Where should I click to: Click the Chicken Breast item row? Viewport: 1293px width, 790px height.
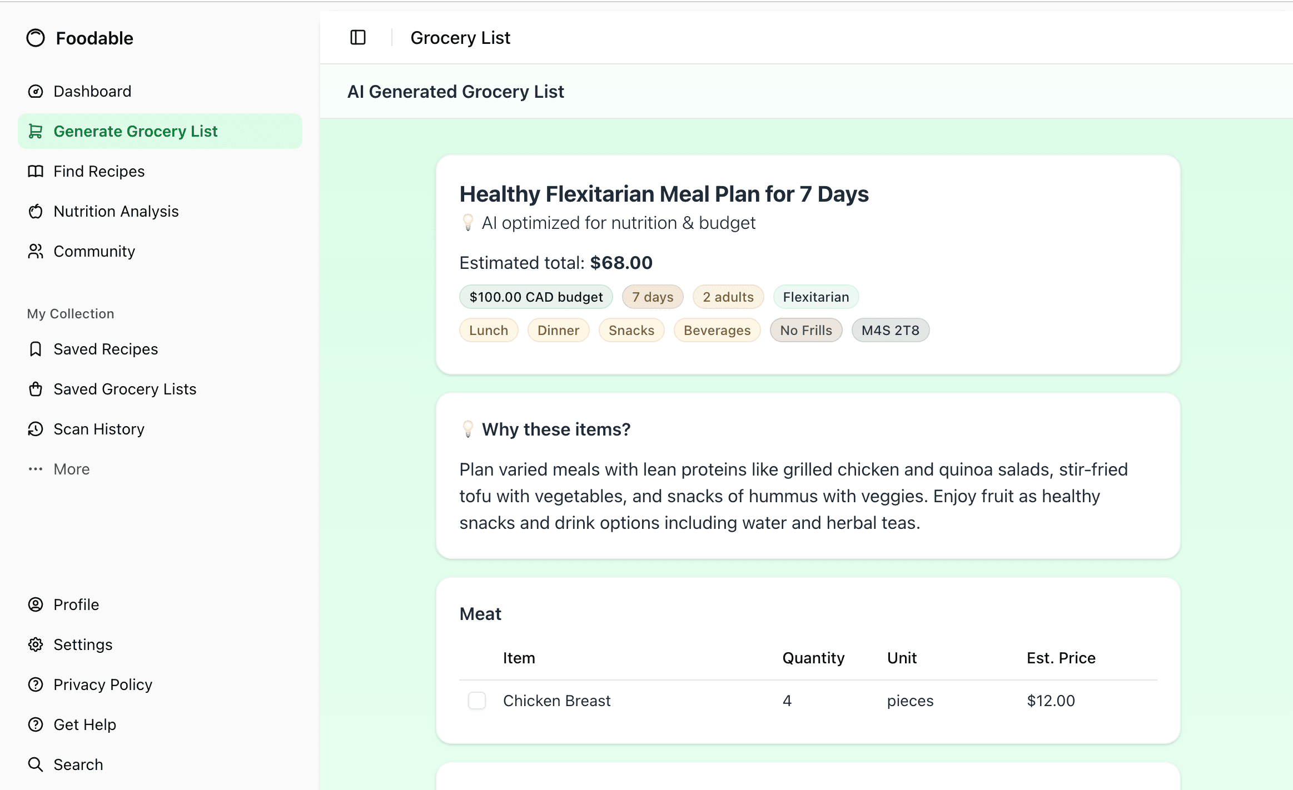tap(556, 701)
